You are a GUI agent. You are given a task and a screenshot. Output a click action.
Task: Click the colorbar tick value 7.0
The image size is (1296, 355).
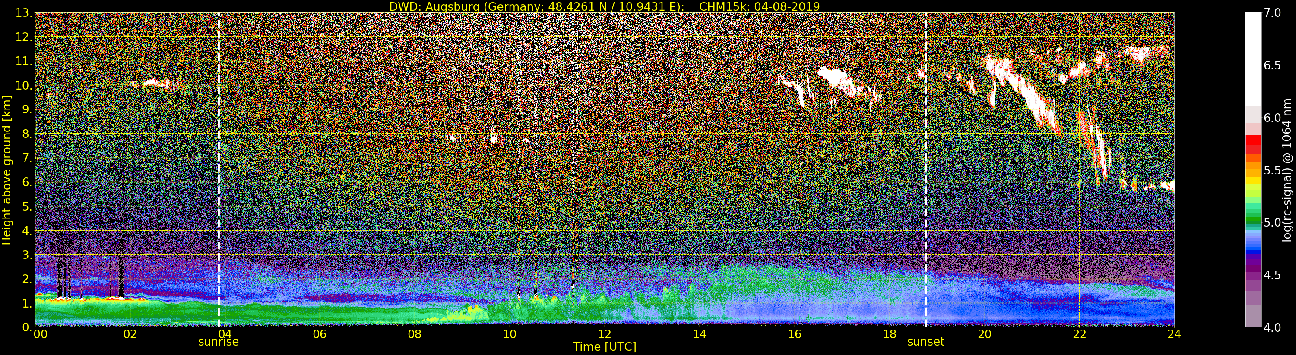(1272, 13)
